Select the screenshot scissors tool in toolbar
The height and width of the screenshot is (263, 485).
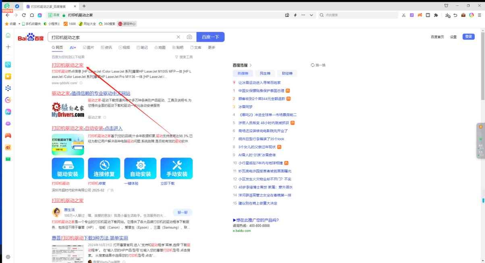pyautogui.click(x=404, y=15)
